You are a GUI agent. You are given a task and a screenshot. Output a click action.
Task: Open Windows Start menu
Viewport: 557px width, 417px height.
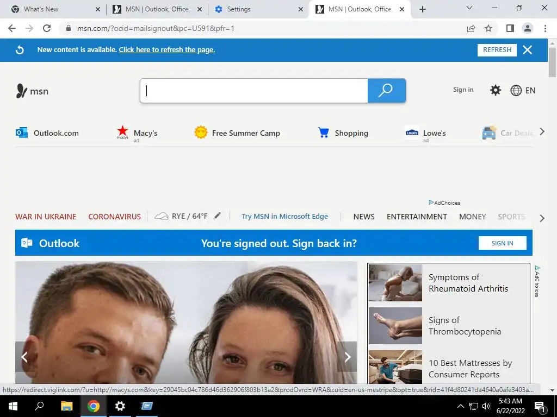[x=13, y=406]
